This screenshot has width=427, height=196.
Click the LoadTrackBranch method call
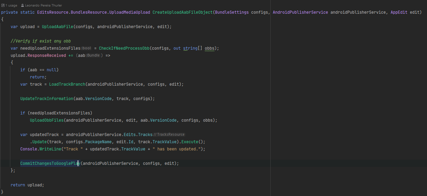67,84
